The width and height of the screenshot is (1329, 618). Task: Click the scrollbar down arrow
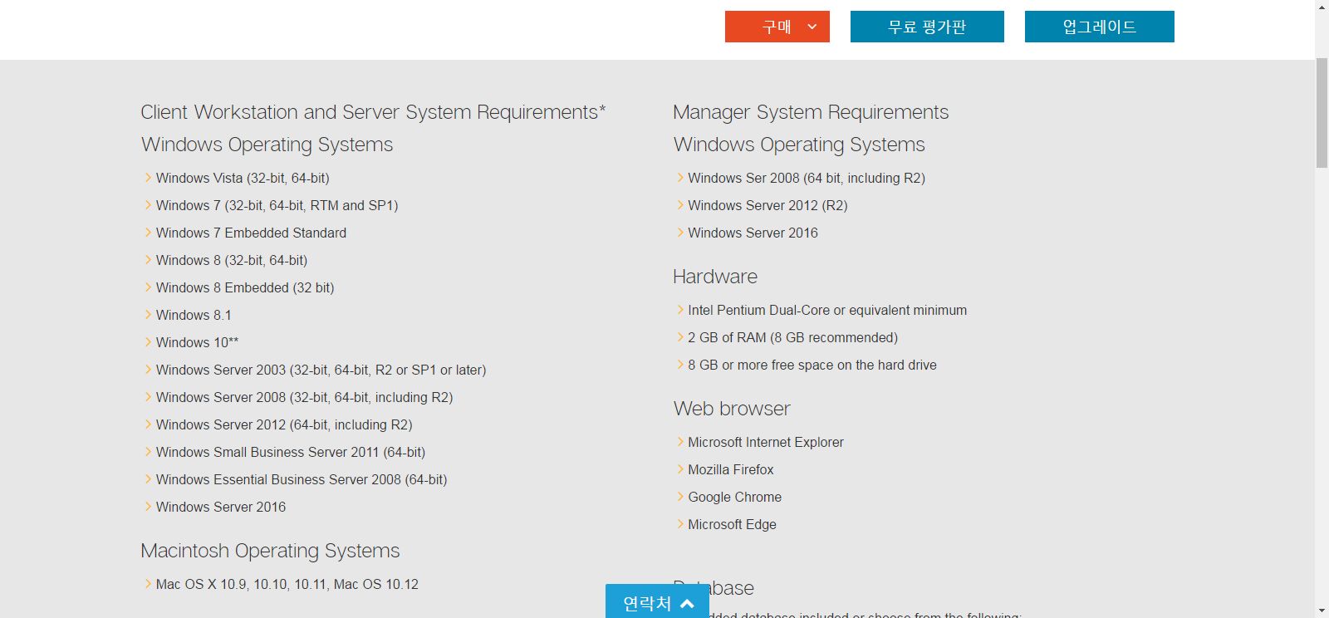click(1322, 611)
